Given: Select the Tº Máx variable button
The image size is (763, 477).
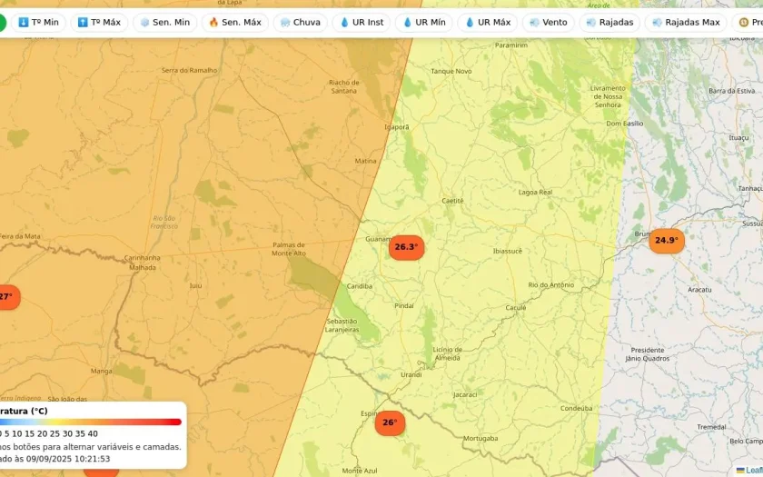Looking at the screenshot, I should pyautogui.click(x=99, y=23).
